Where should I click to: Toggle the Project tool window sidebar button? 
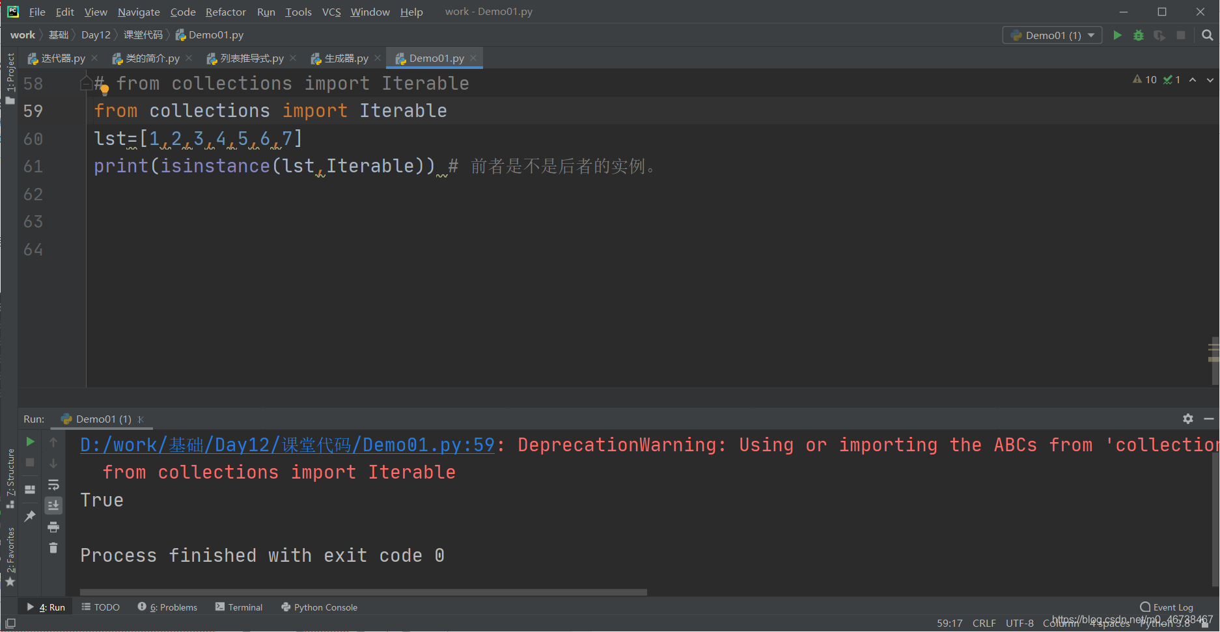[10, 78]
